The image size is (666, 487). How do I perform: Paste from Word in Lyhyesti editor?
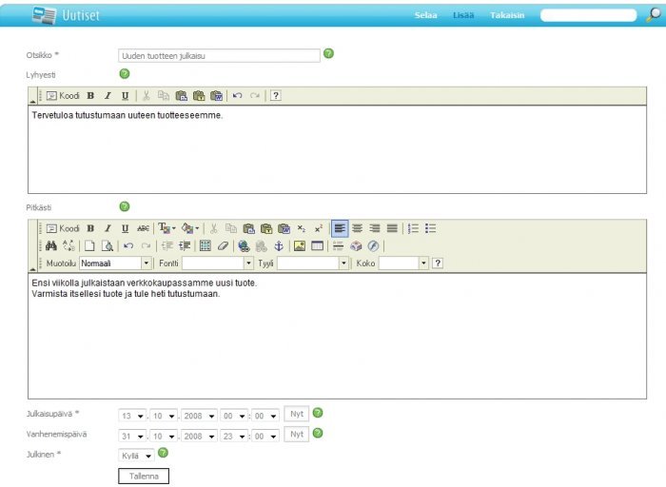tap(217, 95)
